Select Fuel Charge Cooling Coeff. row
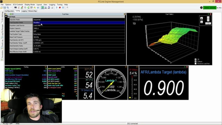The width and height of the screenshot is (222, 125). (x=67, y=49)
